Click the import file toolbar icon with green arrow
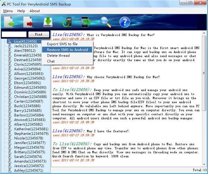 pos(9,22)
